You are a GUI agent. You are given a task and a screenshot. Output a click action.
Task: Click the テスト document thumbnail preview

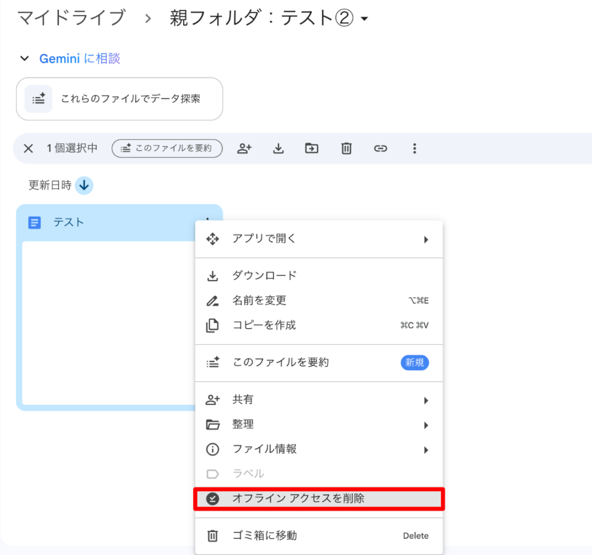click(x=107, y=322)
